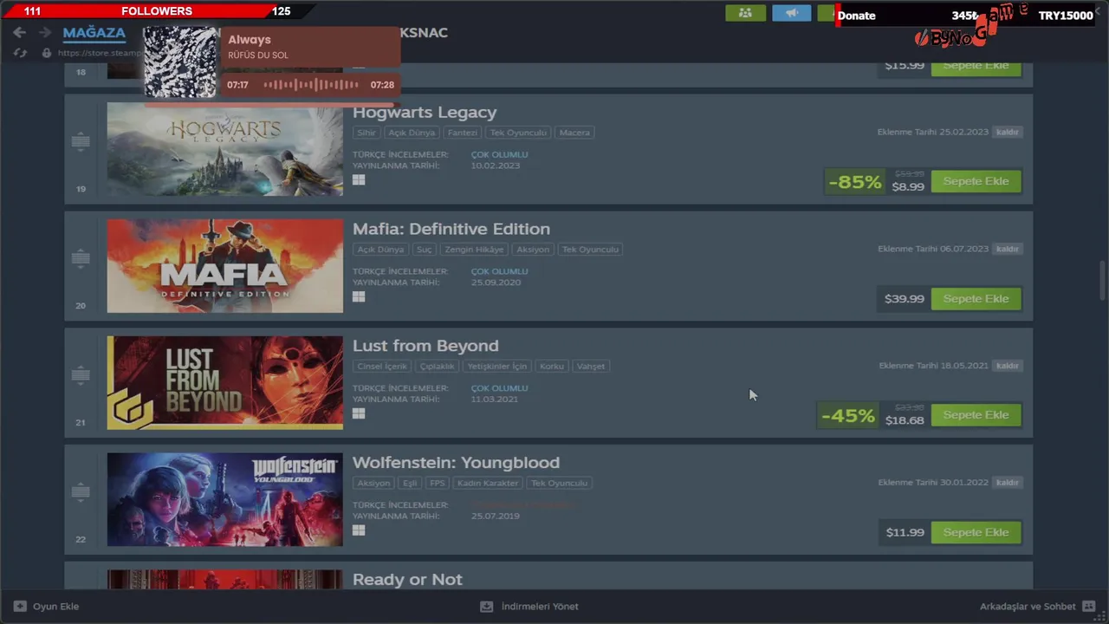Go back with the left arrow
Viewport: 1109px width, 624px height.
pos(20,33)
